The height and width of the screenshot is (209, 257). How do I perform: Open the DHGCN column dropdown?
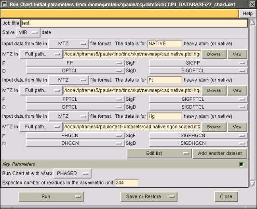coord(75,143)
